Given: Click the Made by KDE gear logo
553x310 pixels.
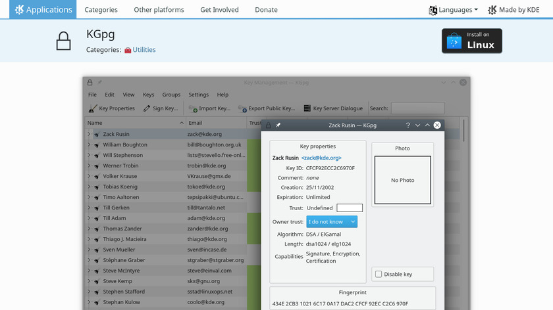Looking at the screenshot, I should click(x=492, y=10).
